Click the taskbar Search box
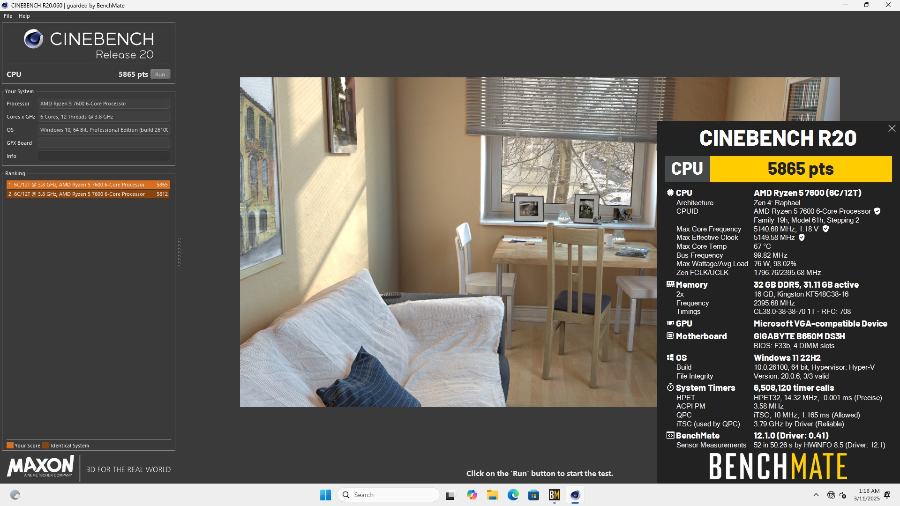 [389, 495]
